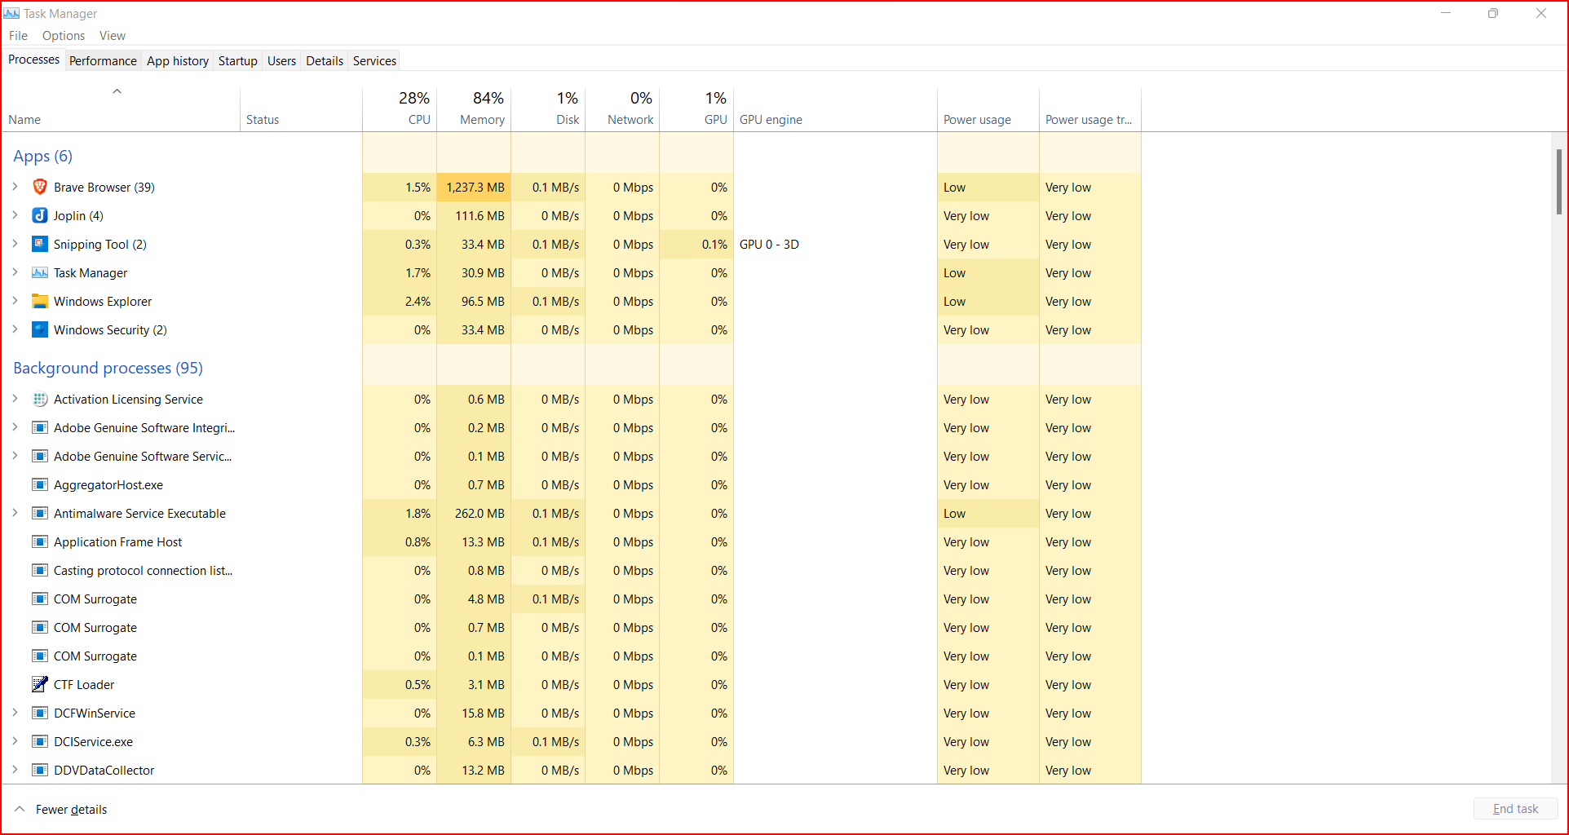This screenshot has height=835, width=1569.
Task: Click the Brave Browser app icon
Action: 40,187
